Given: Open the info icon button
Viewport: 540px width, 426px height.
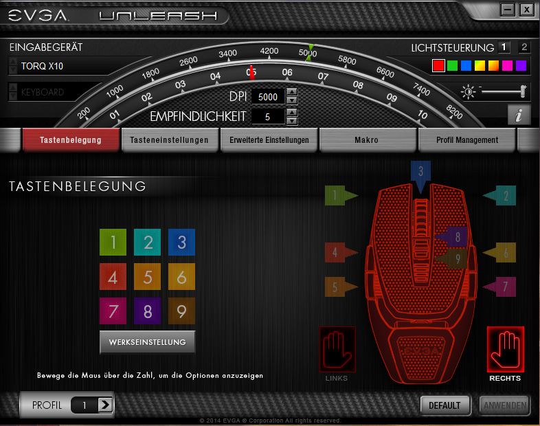Looking at the screenshot, I should pos(519,115).
